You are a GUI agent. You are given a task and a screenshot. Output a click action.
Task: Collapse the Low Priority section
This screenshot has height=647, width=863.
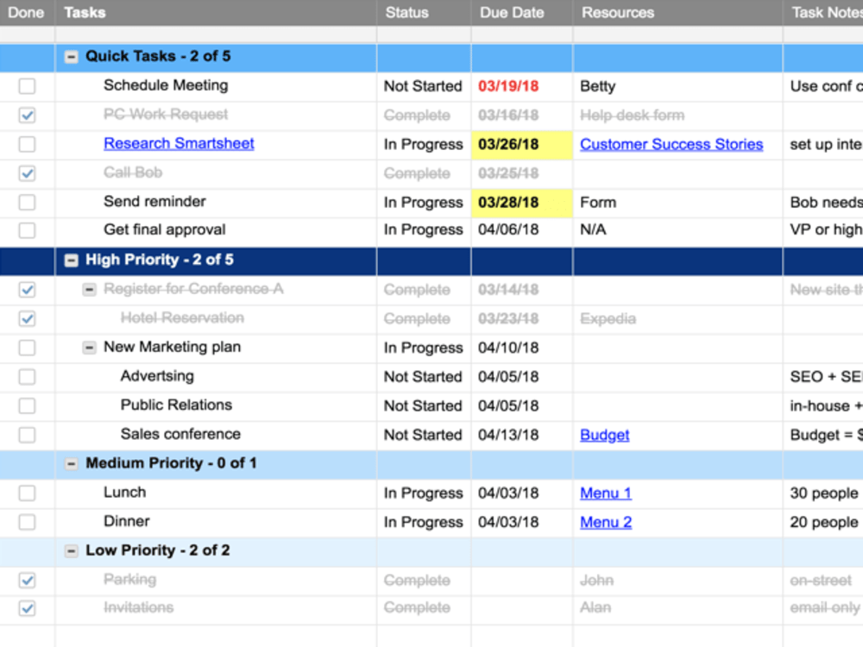point(71,550)
